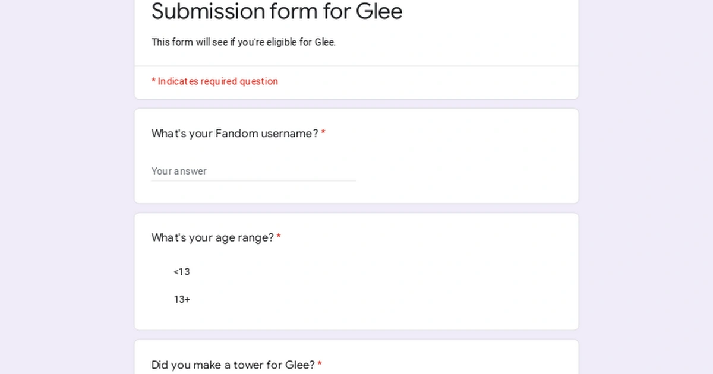Select the "<13" age range option
The height and width of the screenshot is (374, 713).
click(x=181, y=272)
